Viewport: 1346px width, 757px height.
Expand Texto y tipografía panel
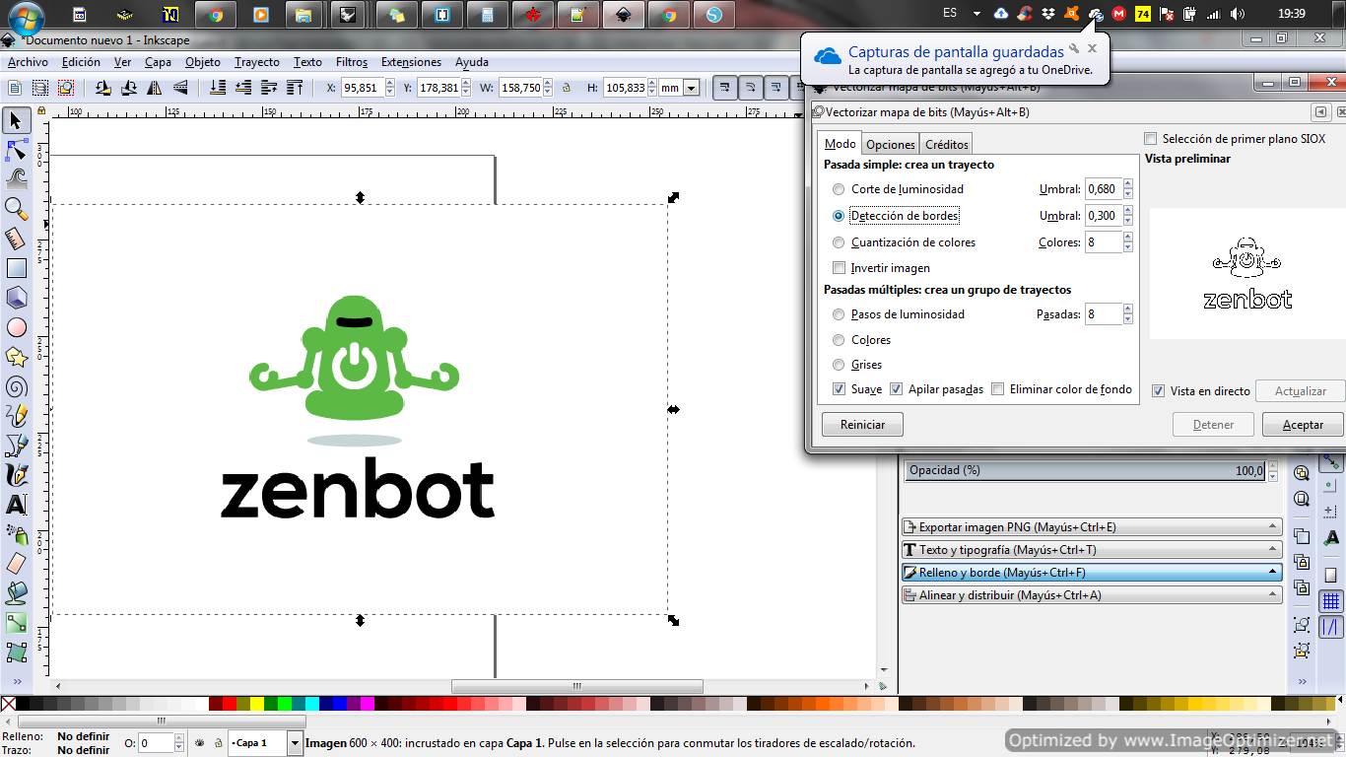point(1092,550)
